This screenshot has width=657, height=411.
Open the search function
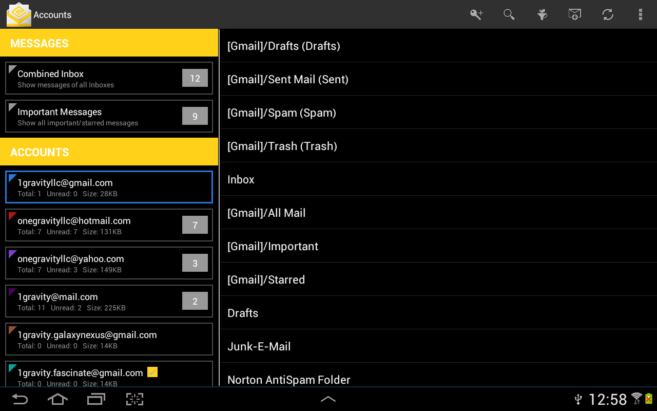point(509,14)
